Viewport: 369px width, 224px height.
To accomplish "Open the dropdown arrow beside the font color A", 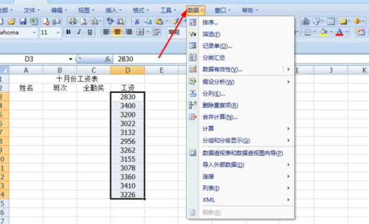I will tap(346, 32).
